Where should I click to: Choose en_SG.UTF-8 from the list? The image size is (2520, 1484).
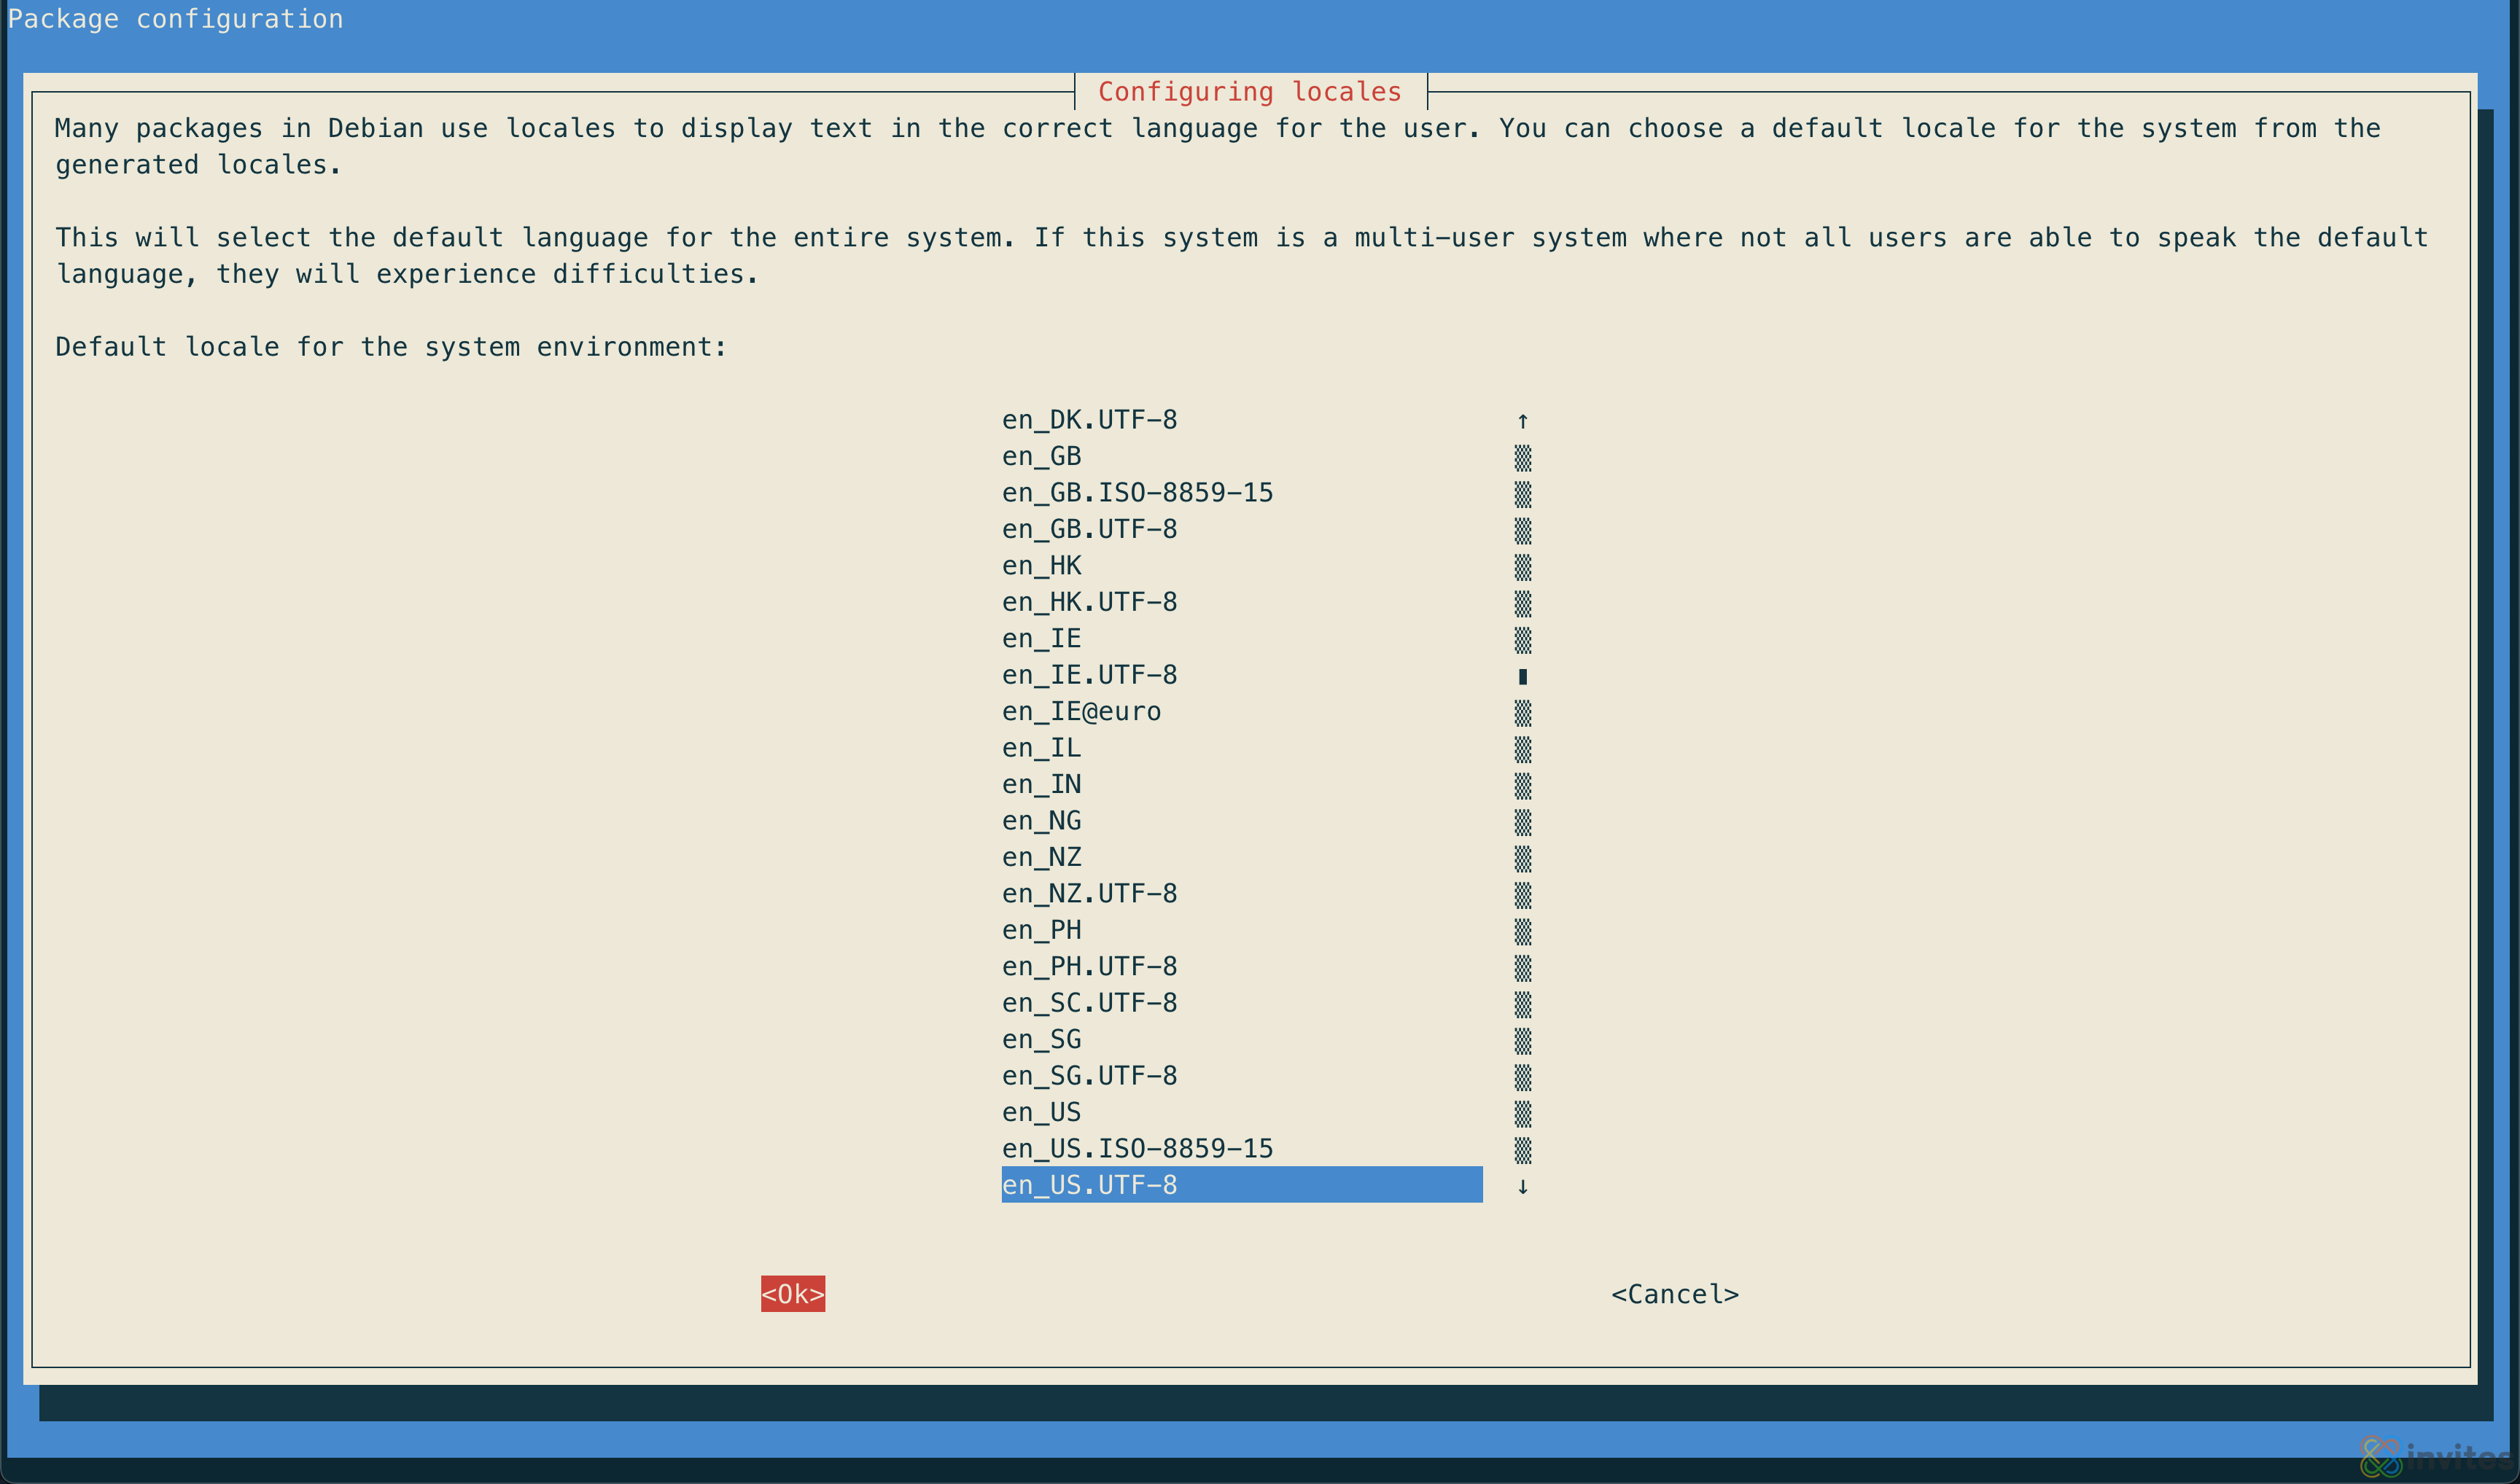click(x=1089, y=1076)
